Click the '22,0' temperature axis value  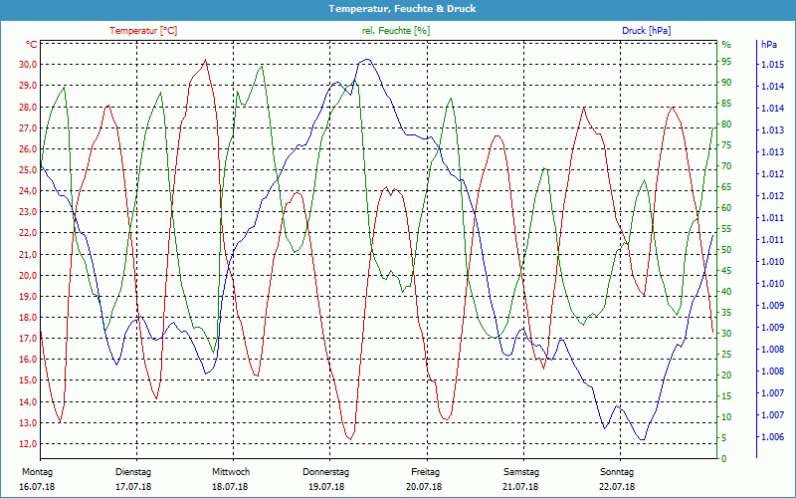pyautogui.click(x=28, y=233)
